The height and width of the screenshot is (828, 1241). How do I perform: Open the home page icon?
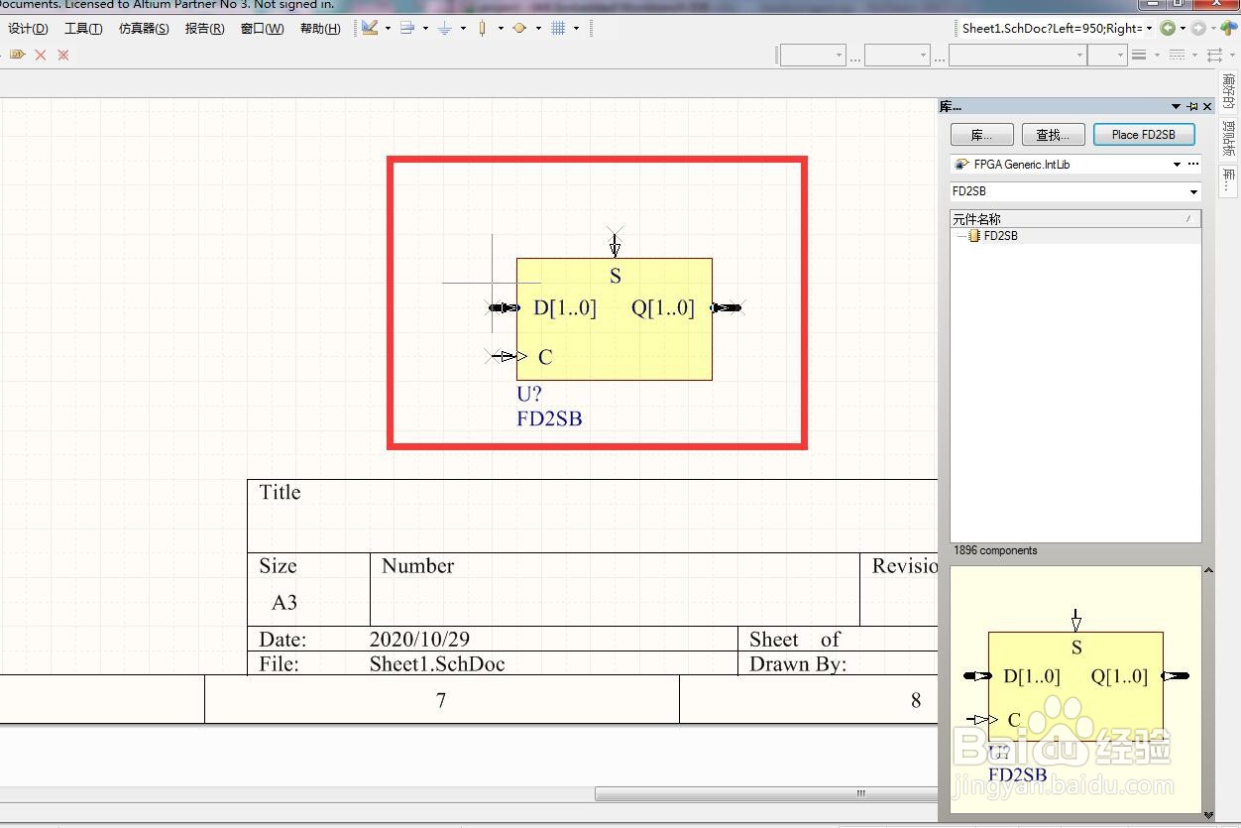1229,28
